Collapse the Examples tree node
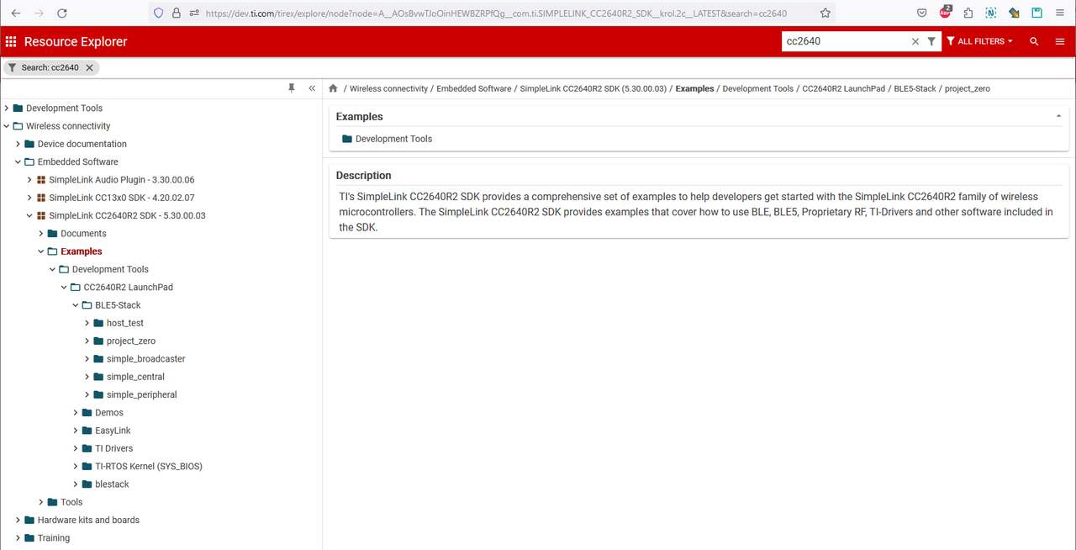1076x550 pixels. coord(41,251)
